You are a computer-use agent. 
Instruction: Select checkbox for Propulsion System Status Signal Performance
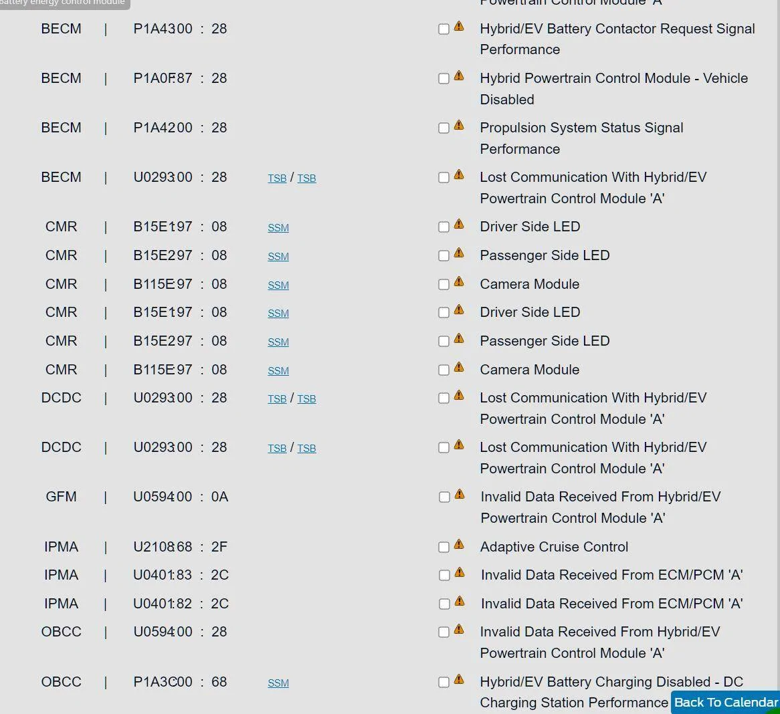pyautogui.click(x=444, y=128)
